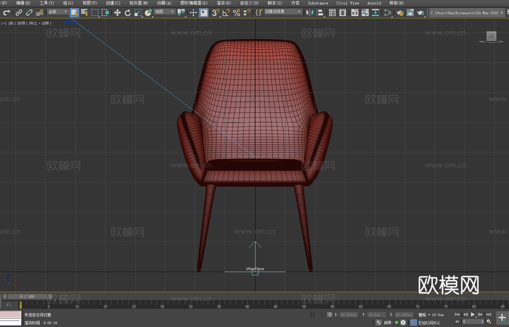Click the Bind to Space Warp icon
This screenshot has width=509, height=327.
click(40, 13)
